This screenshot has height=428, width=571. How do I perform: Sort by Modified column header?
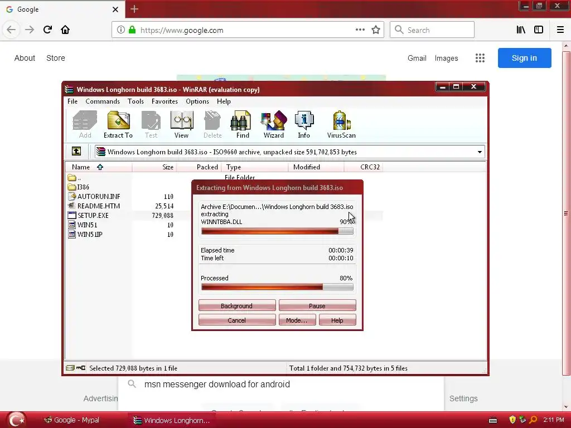[x=316, y=167]
